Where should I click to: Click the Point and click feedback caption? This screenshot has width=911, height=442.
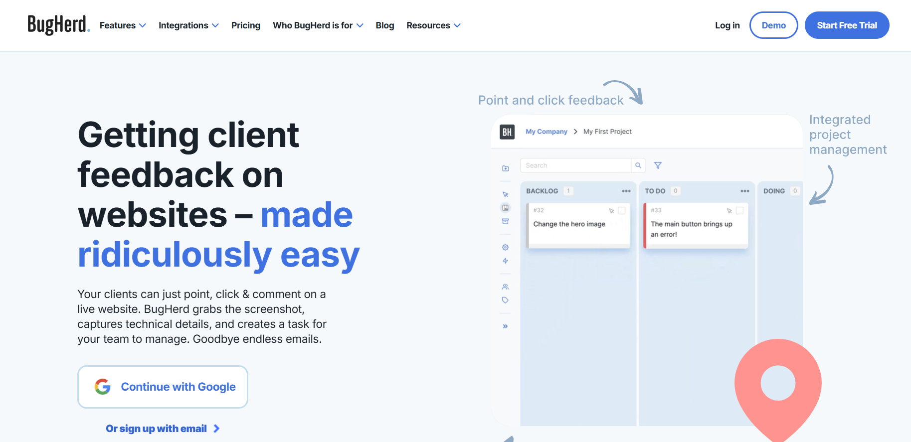[551, 100]
